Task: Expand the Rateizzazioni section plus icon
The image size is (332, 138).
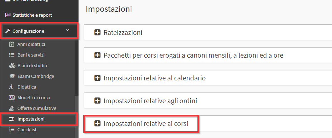Action: click(x=97, y=33)
